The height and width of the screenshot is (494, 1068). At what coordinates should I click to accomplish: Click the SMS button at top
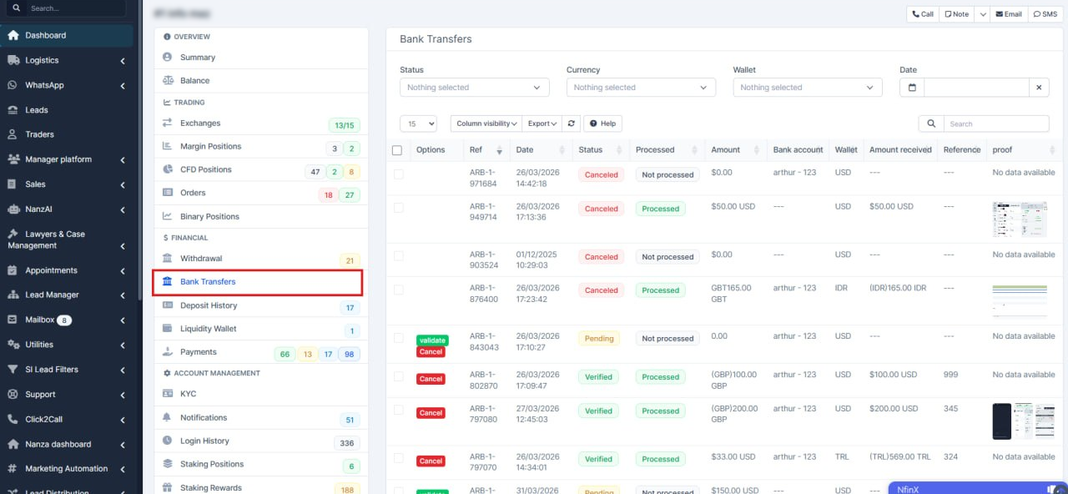(x=1044, y=14)
